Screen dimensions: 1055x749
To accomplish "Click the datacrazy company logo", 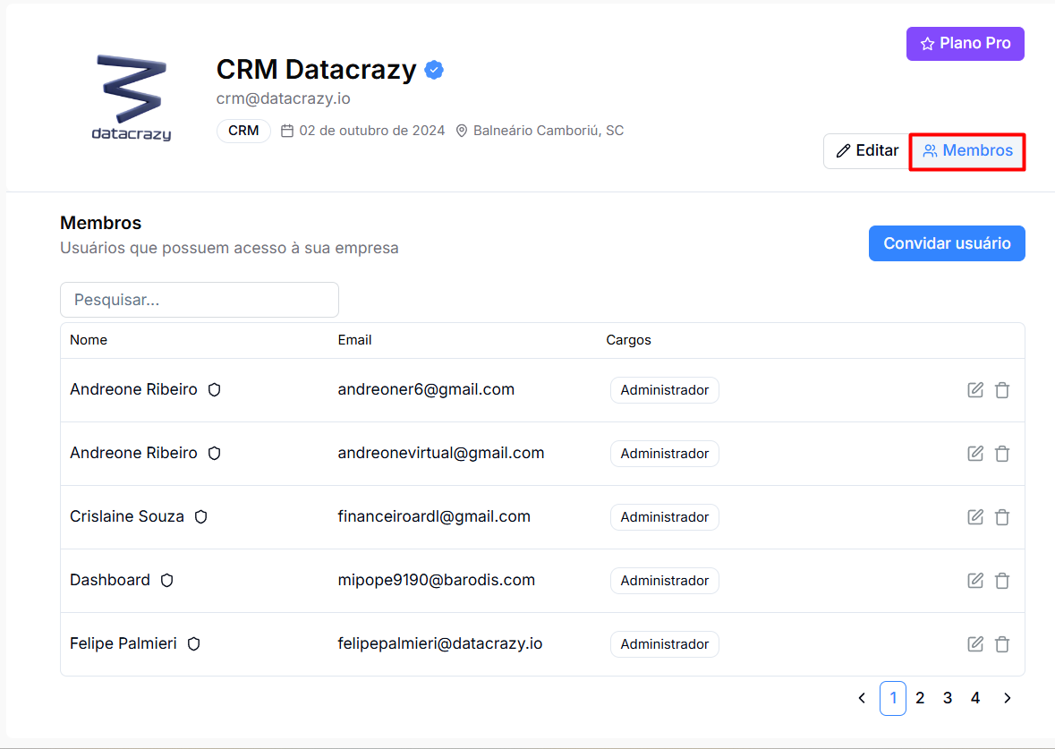I will 132,98.
